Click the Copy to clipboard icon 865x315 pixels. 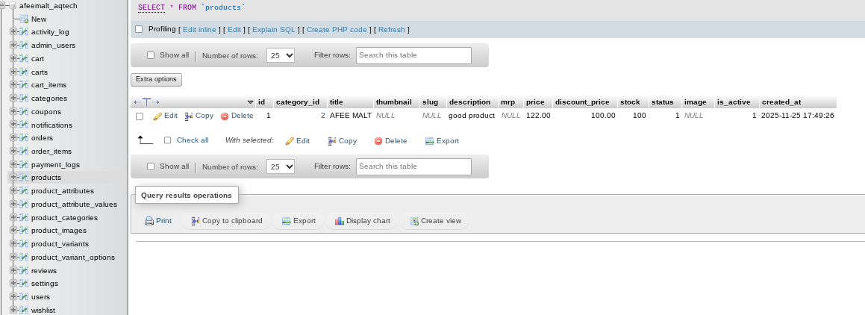pos(196,221)
